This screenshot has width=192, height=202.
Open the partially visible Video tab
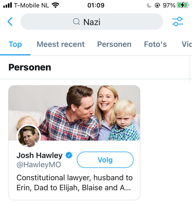[187, 45]
